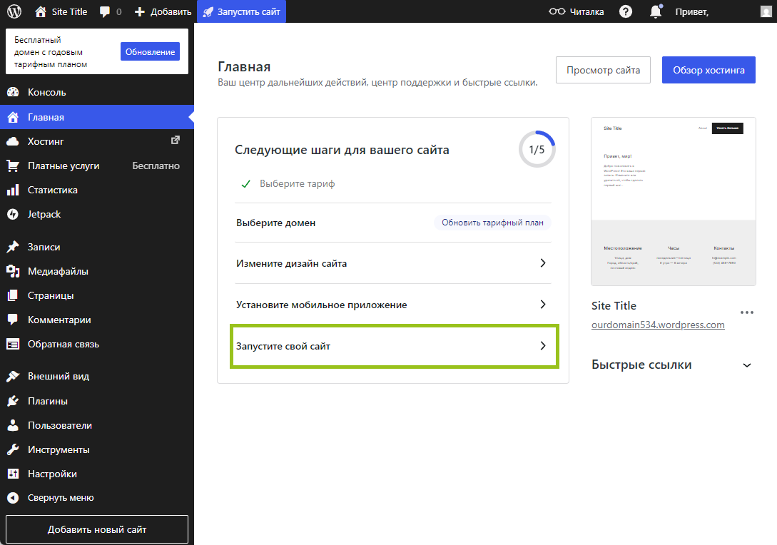Click the Платные услуги cart icon
The width and height of the screenshot is (777, 545).
coord(13,165)
